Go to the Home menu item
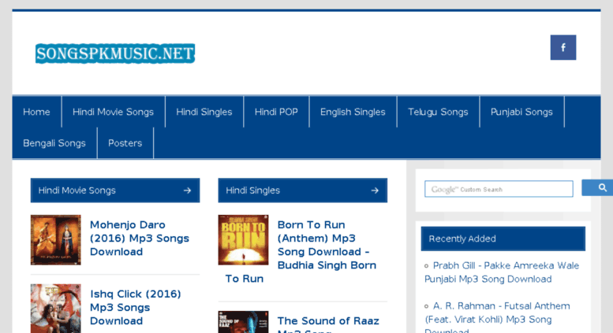The width and height of the screenshot is (613, 333). tap(36, 112)
